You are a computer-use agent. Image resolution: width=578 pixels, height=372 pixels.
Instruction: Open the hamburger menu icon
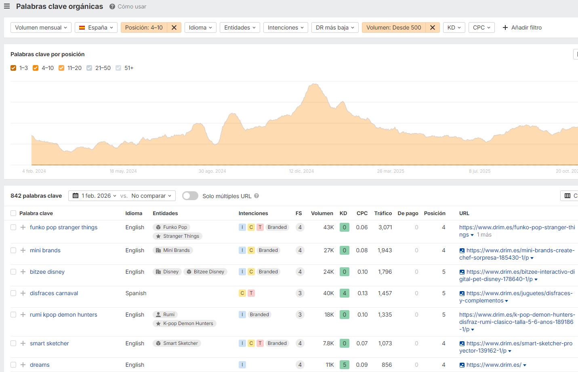pyautogui.click(x=7, y=6)
